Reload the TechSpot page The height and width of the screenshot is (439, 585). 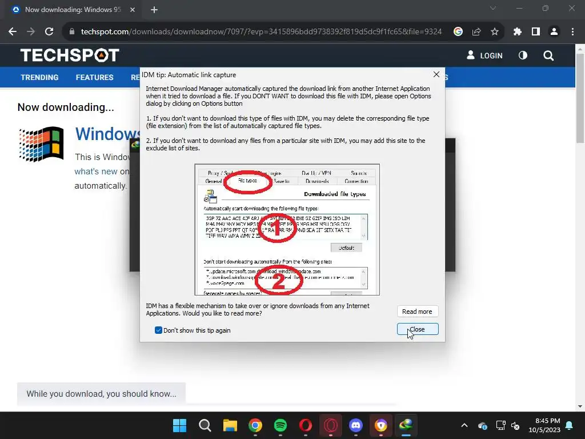(x=49, y=32)
